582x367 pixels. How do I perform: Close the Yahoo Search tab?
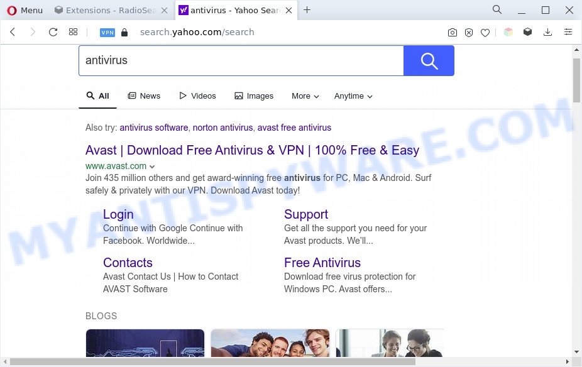[x=288, y=11]
